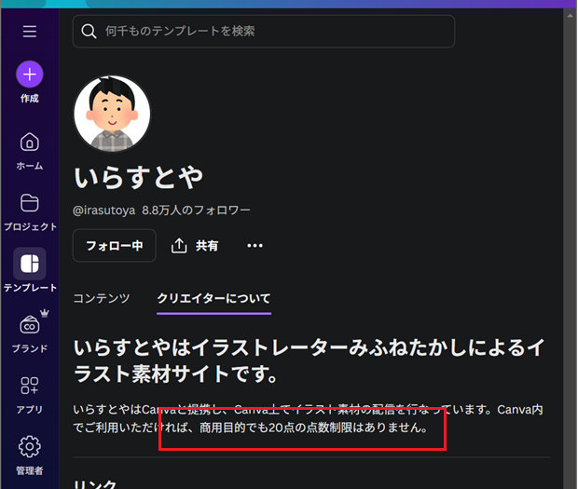Click the purple plus create button
The image size is (578, 489).
[30, 75]
